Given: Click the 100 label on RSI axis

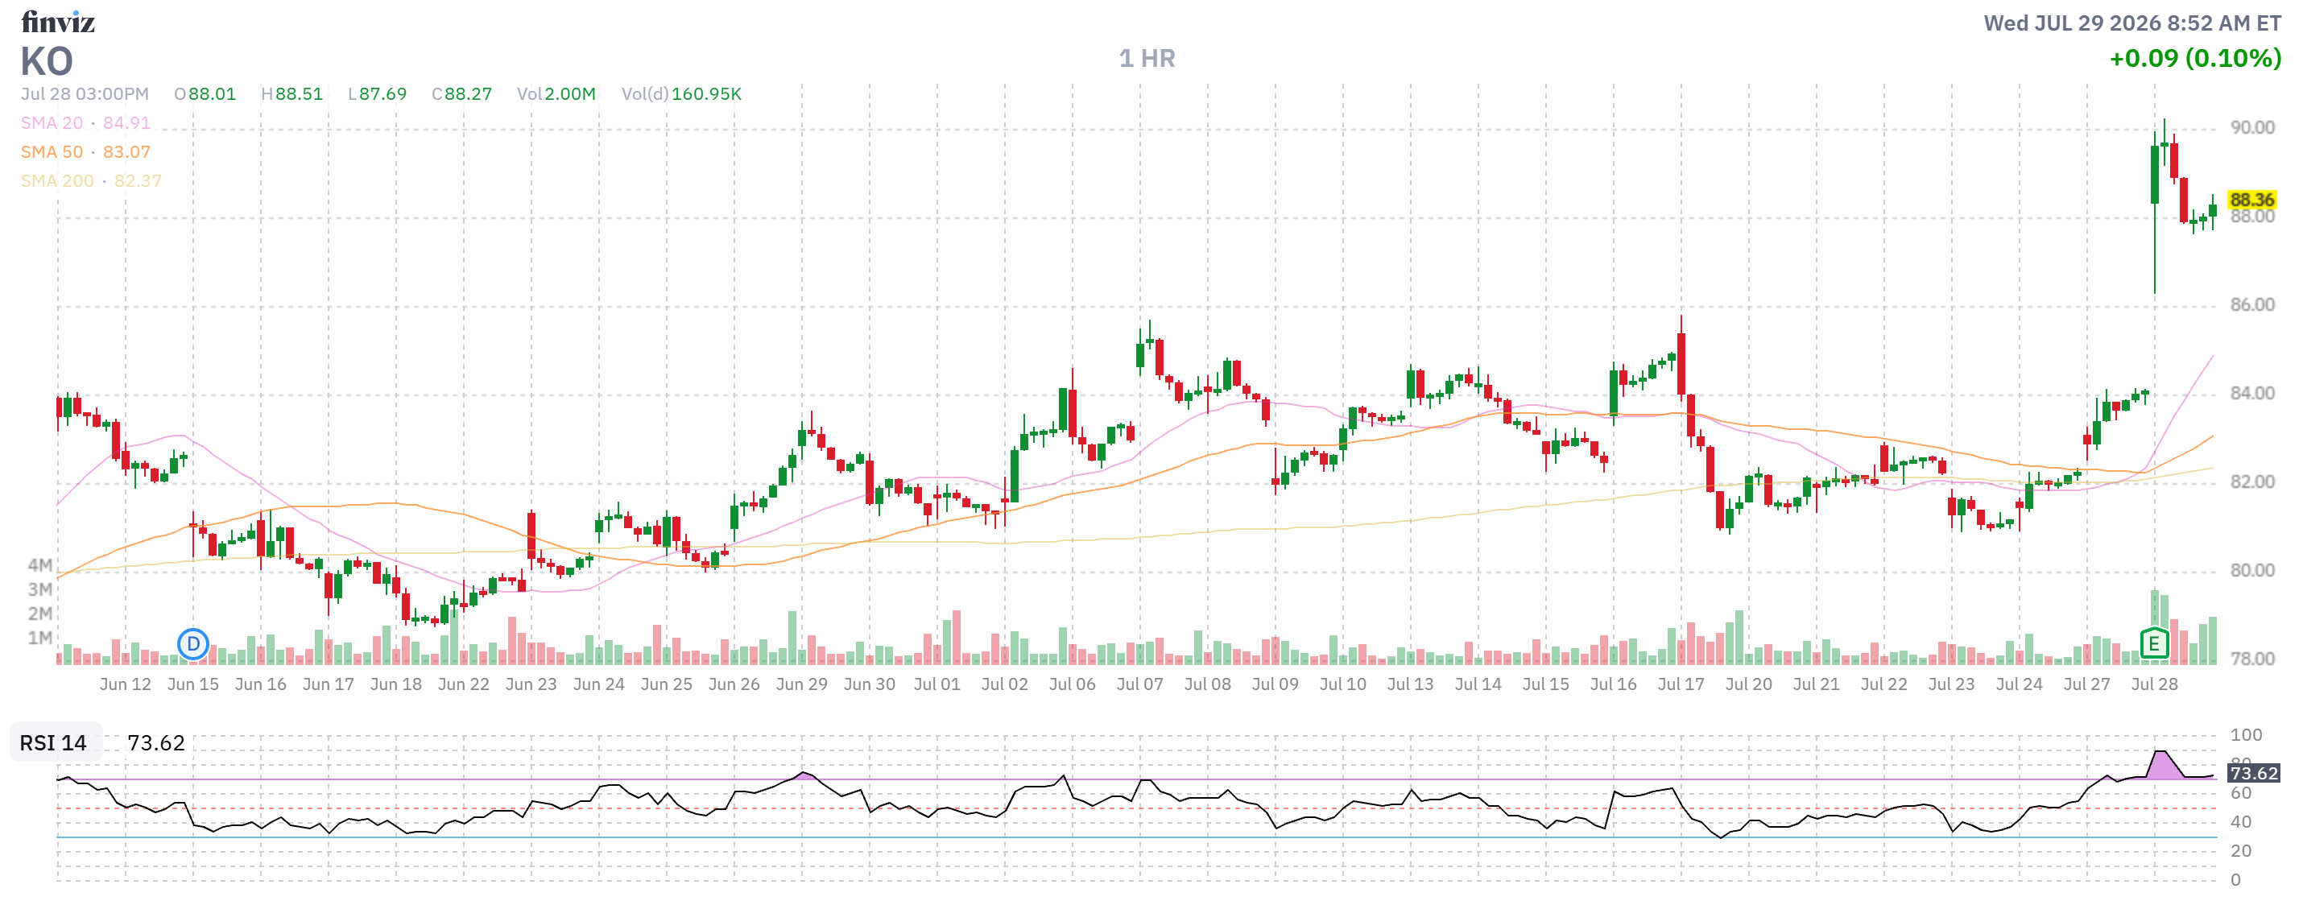Looking at the screenshot, I should [x=2246, y=735].
